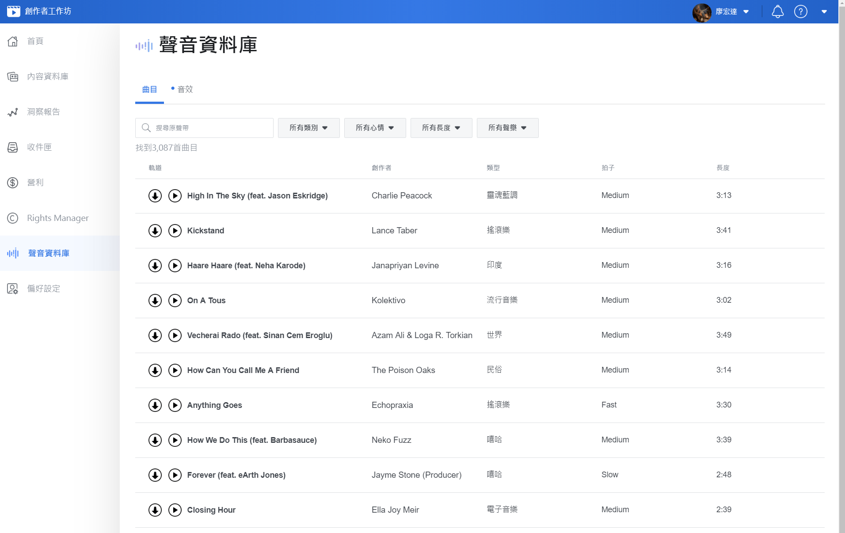Click the 找到3,087首曲目 result count
The height and width of the screenshot is (533, 845).
click(x=166, y=148)
